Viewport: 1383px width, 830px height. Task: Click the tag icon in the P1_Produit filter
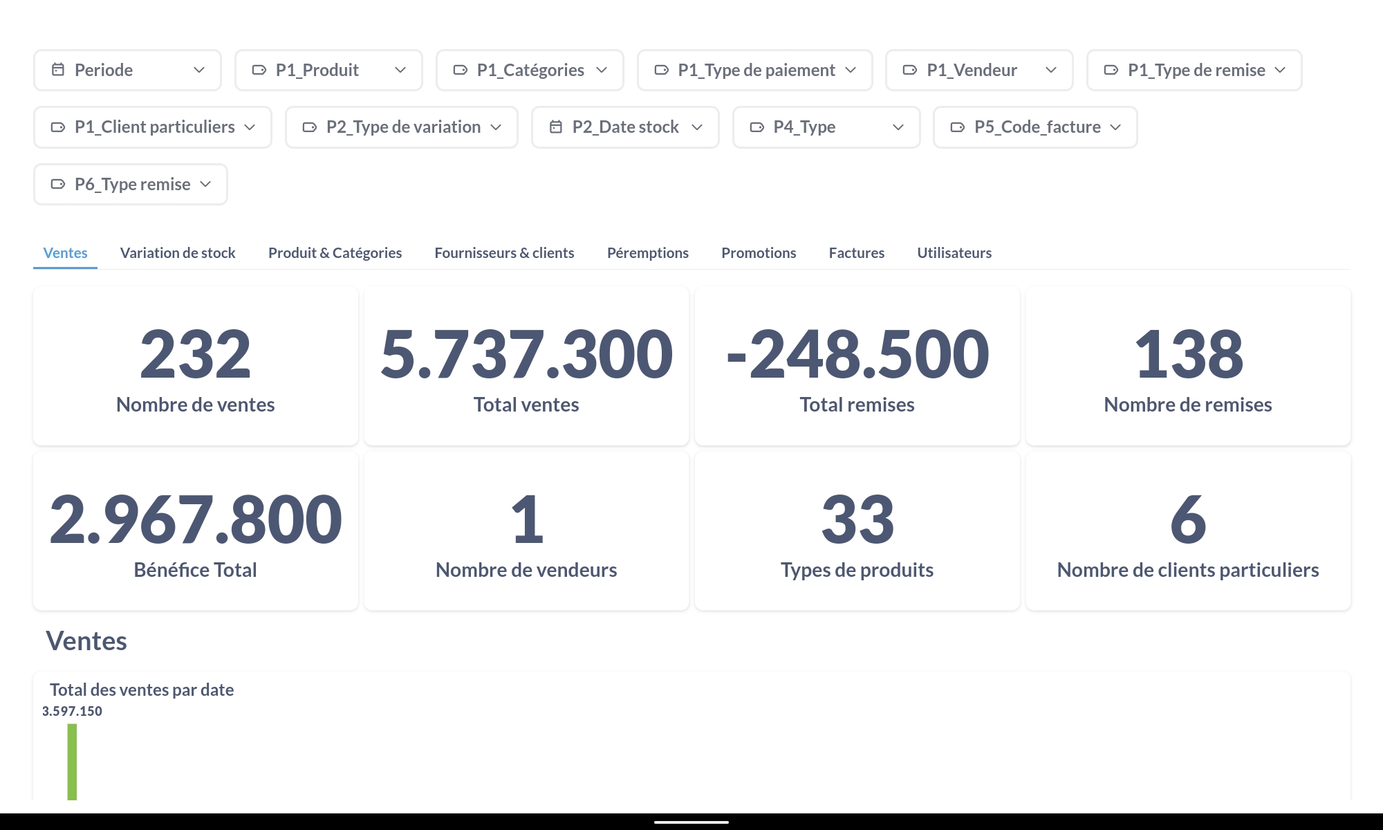click(259, 70)
